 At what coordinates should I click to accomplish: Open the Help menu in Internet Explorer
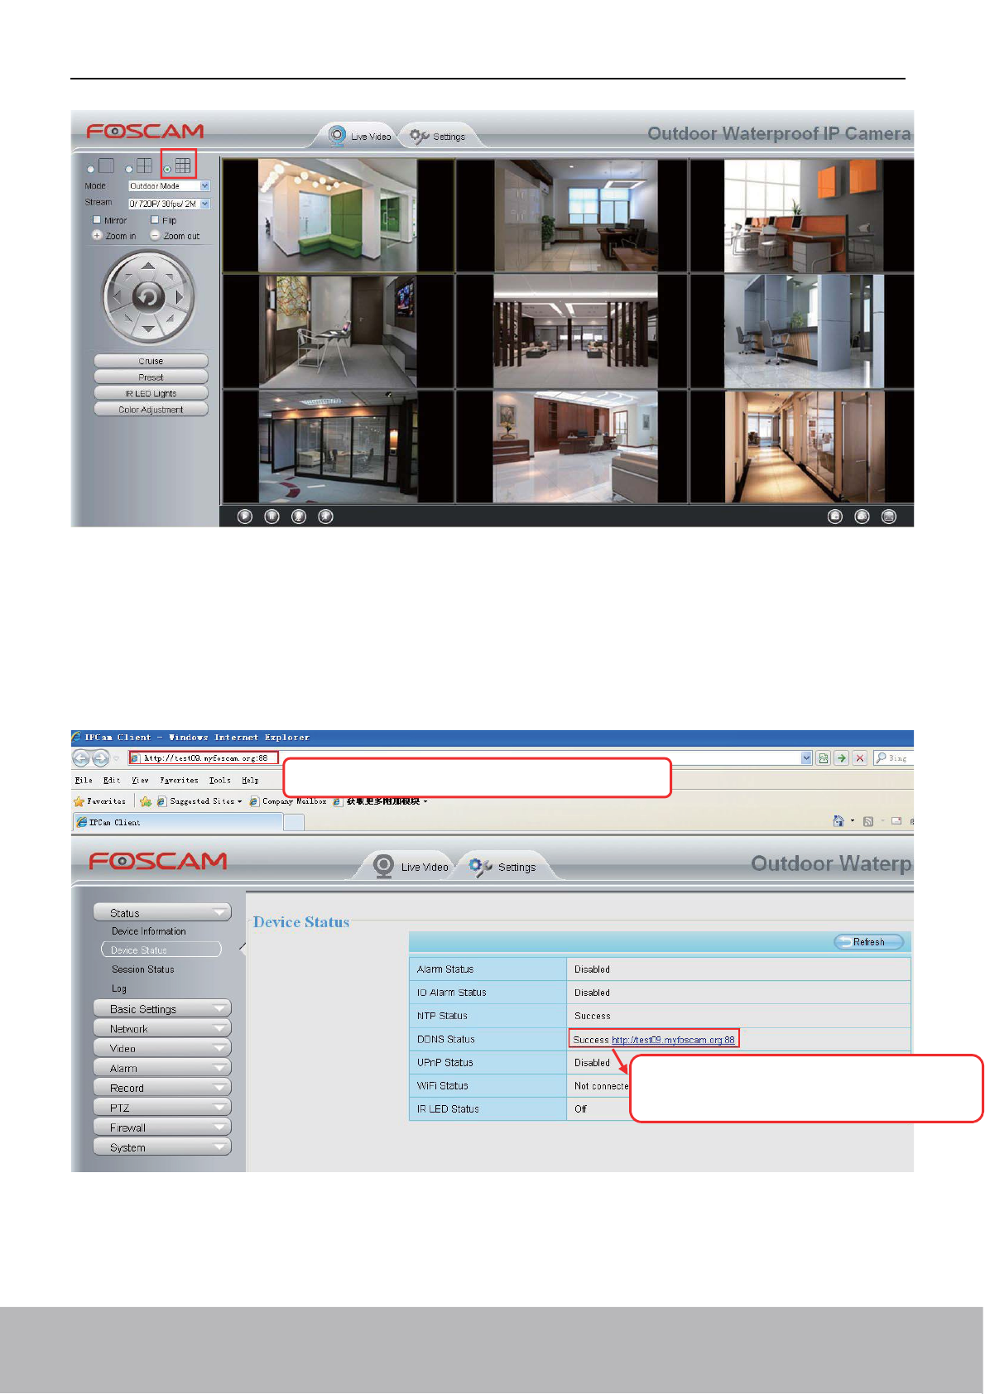pos(250,780)
